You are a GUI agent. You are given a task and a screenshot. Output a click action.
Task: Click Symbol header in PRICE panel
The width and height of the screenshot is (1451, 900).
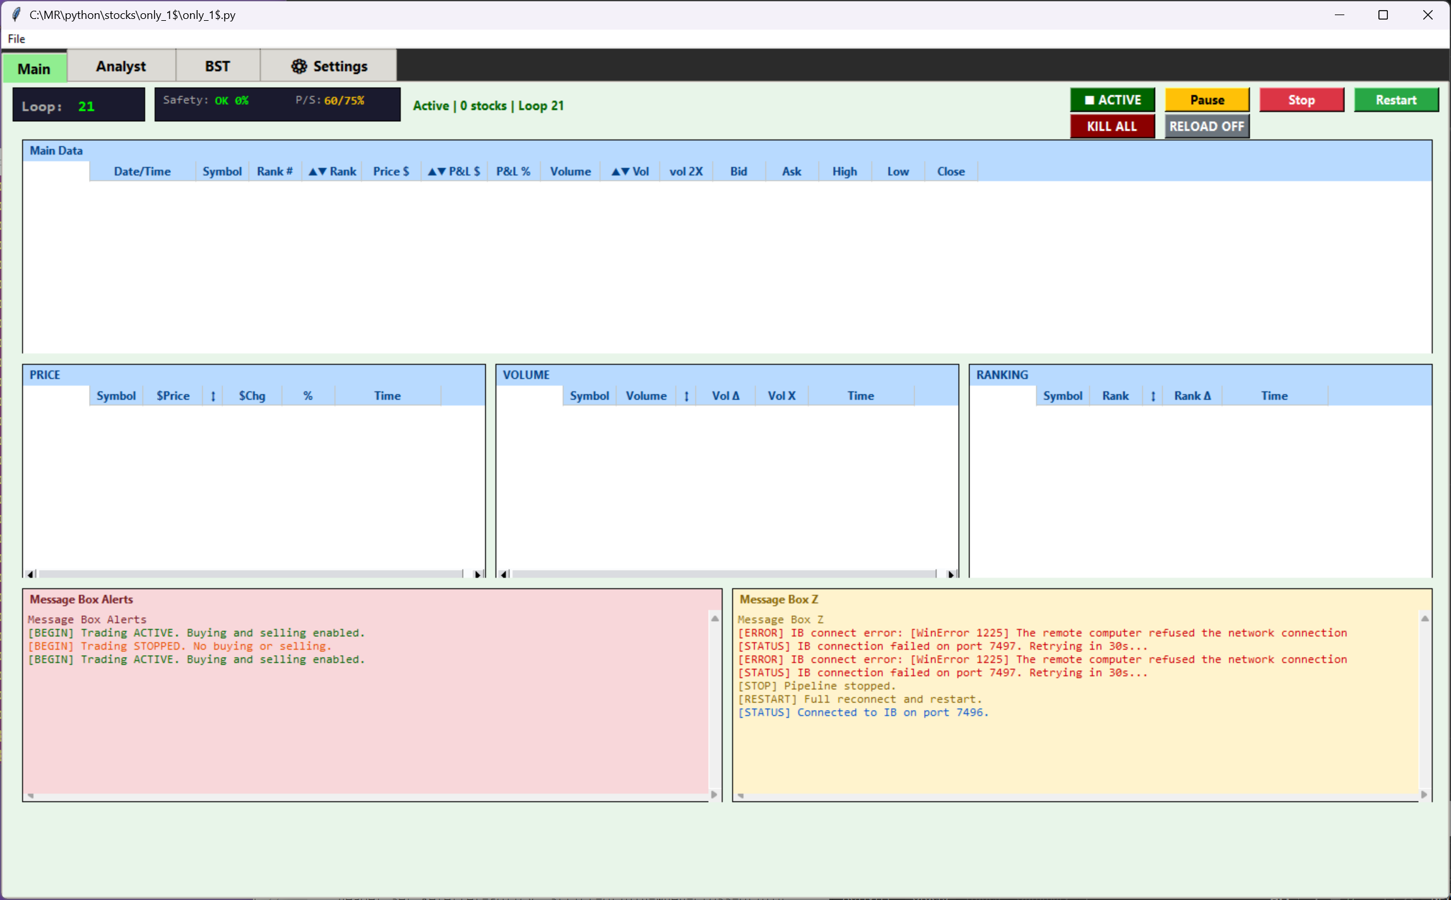pyautogui.click(x=116, y=396)
